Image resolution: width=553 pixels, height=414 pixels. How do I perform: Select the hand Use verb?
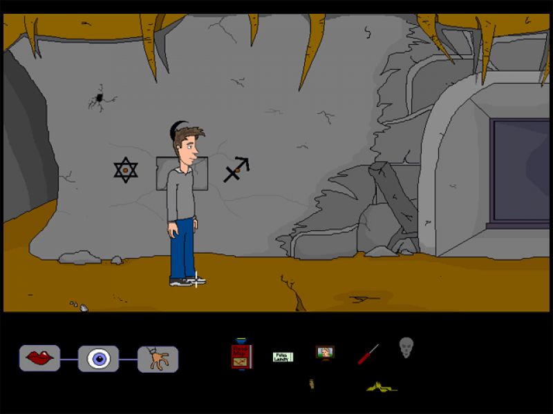[158, 359]
